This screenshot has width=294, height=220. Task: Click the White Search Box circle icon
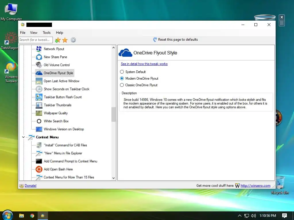[39, 121]
